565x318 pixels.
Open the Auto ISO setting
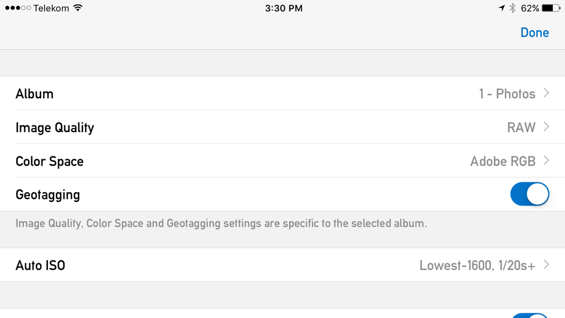pyautogui.click(x=282, y=265)
